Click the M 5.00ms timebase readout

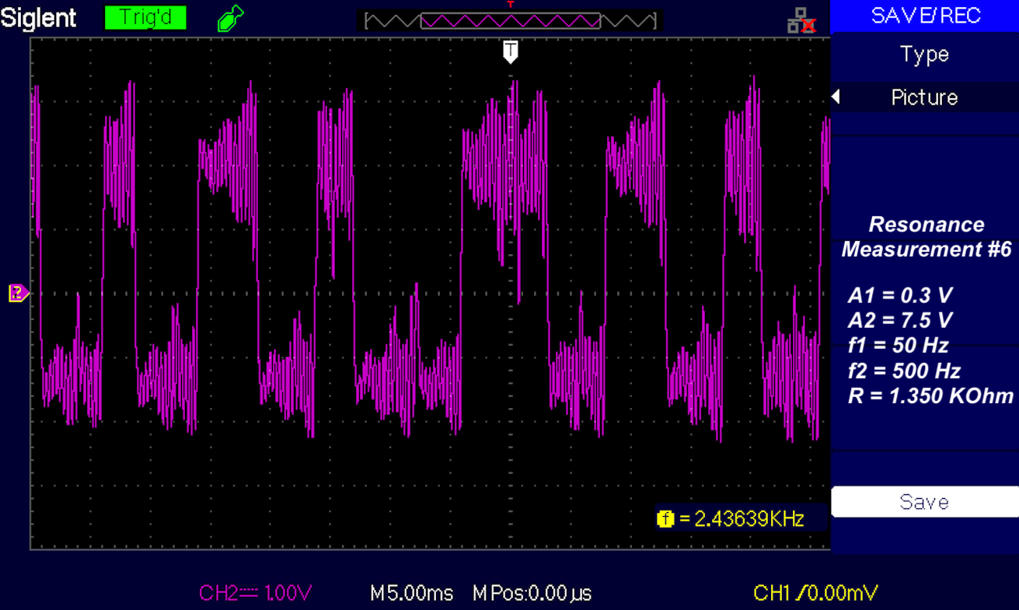coord(411,594)
